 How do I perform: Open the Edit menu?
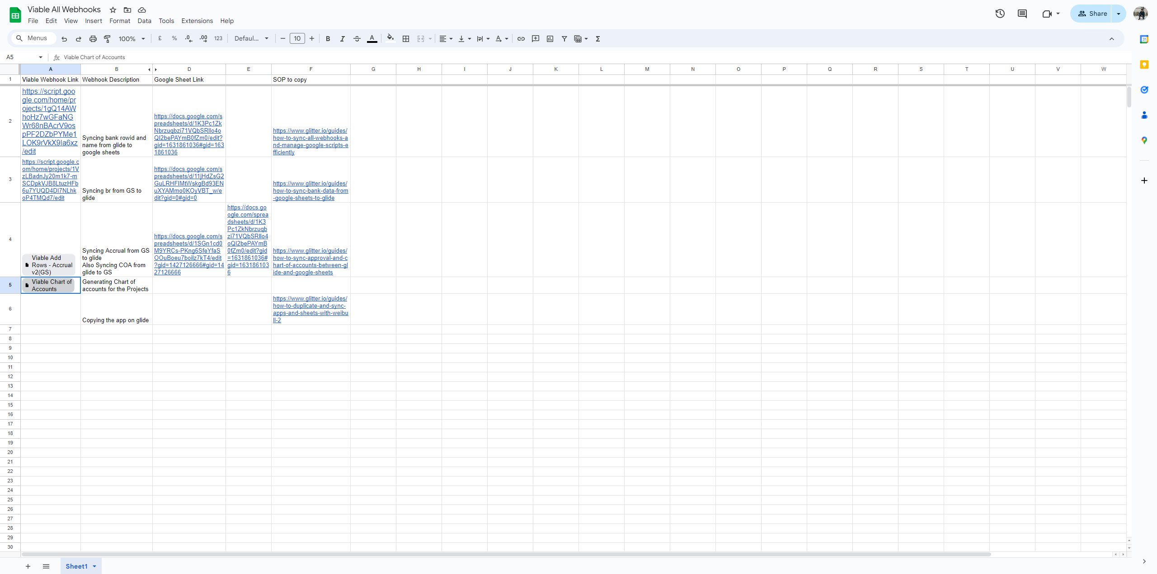pyautogui.click(x=51, y=21)
